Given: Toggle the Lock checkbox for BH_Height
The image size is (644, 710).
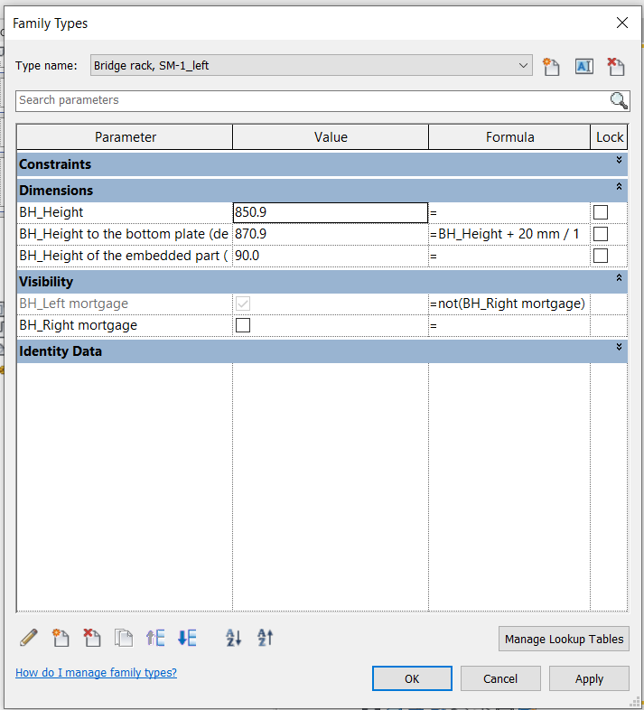Looking at the screenshot, I should pos(600,212).
